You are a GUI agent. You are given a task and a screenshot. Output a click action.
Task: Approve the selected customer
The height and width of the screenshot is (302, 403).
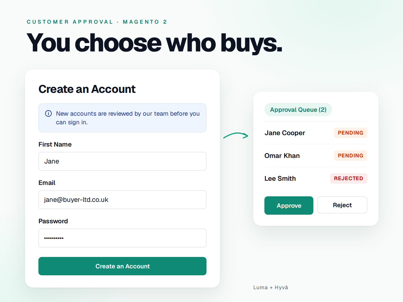coord(289,206)
